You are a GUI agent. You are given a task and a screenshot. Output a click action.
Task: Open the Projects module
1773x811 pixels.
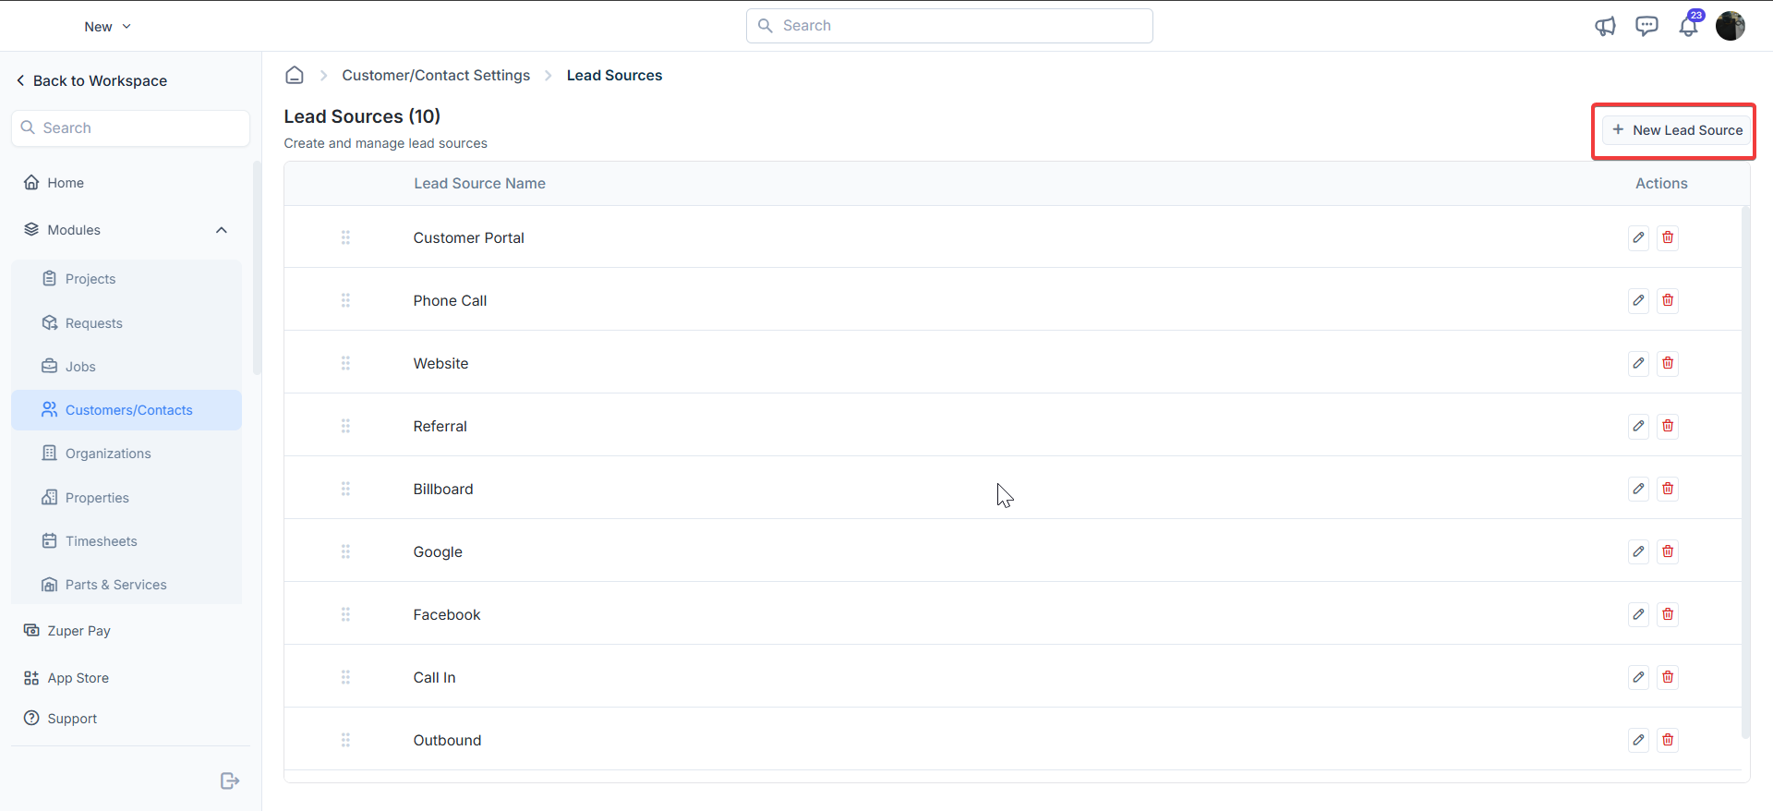click(127, 279)
